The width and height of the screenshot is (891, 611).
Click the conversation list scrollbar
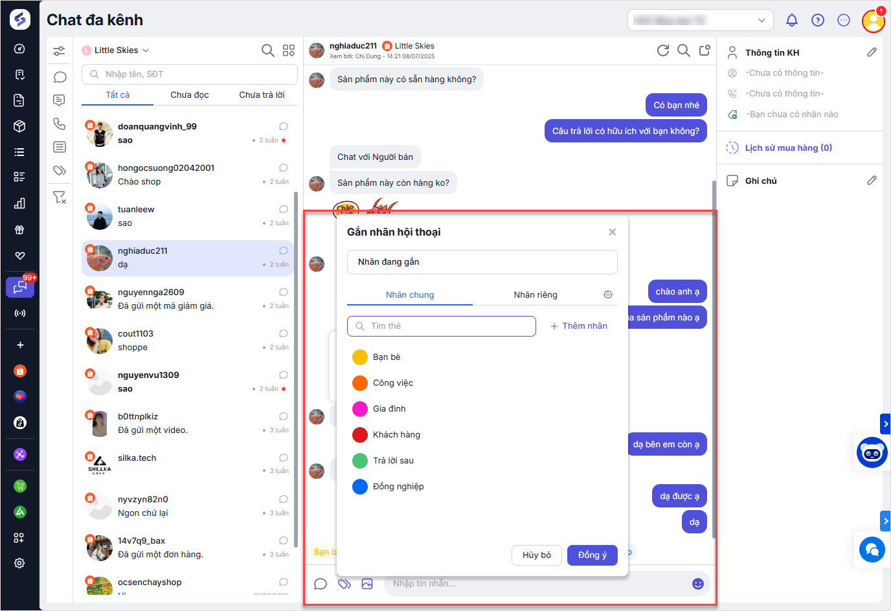pyautogui.click(x=296, y=369)
